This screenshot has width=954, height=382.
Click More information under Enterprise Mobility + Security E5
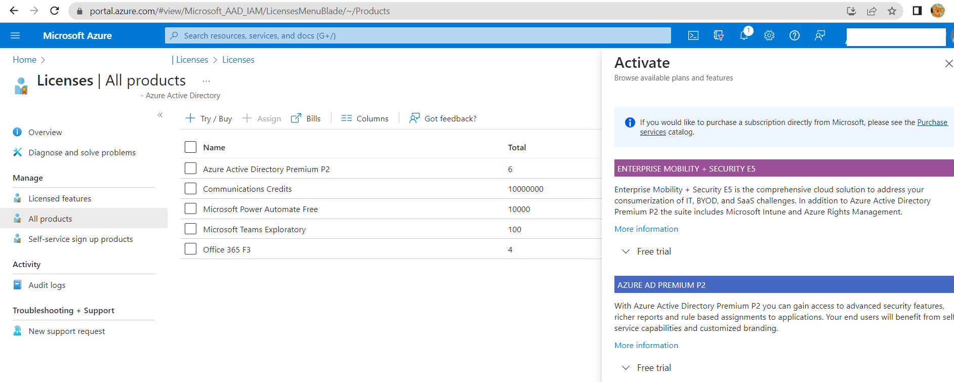(x=646, y=229)
